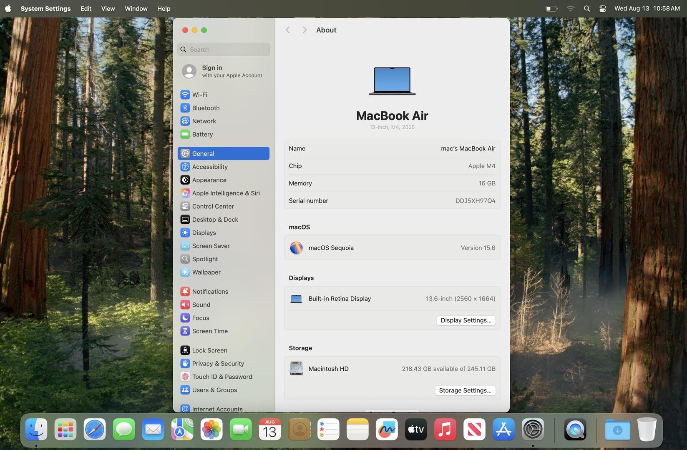Screen dimensions: 687x450
Task: Click Storage Settings... button
Action: (465, 390)
